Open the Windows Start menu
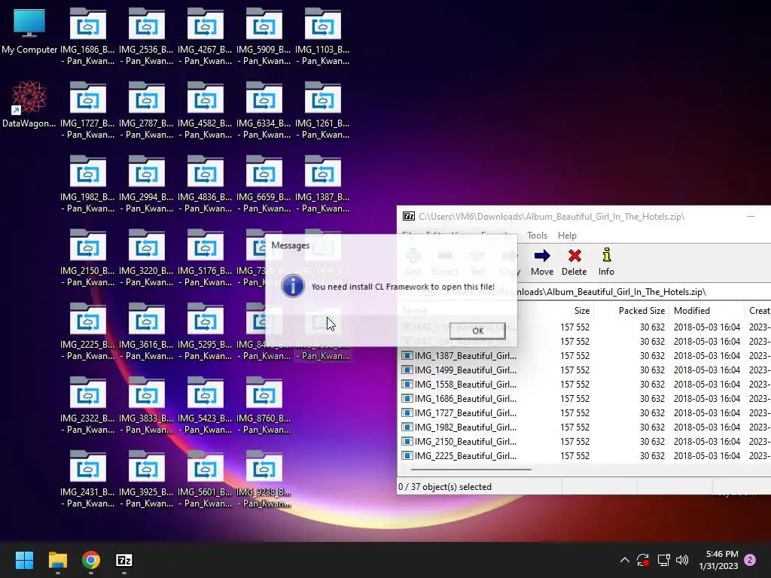 pyautogui.click(x=24, y=560)
